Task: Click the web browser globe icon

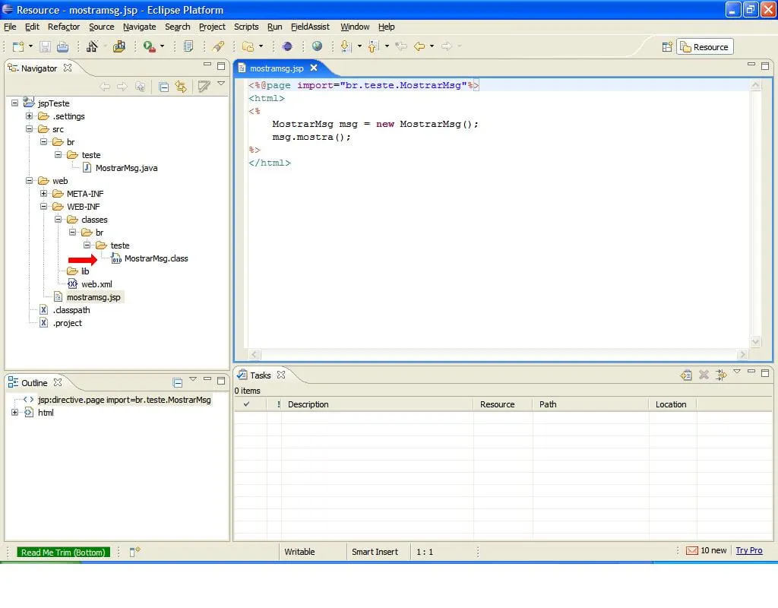Action: click(x=317, y=46)
